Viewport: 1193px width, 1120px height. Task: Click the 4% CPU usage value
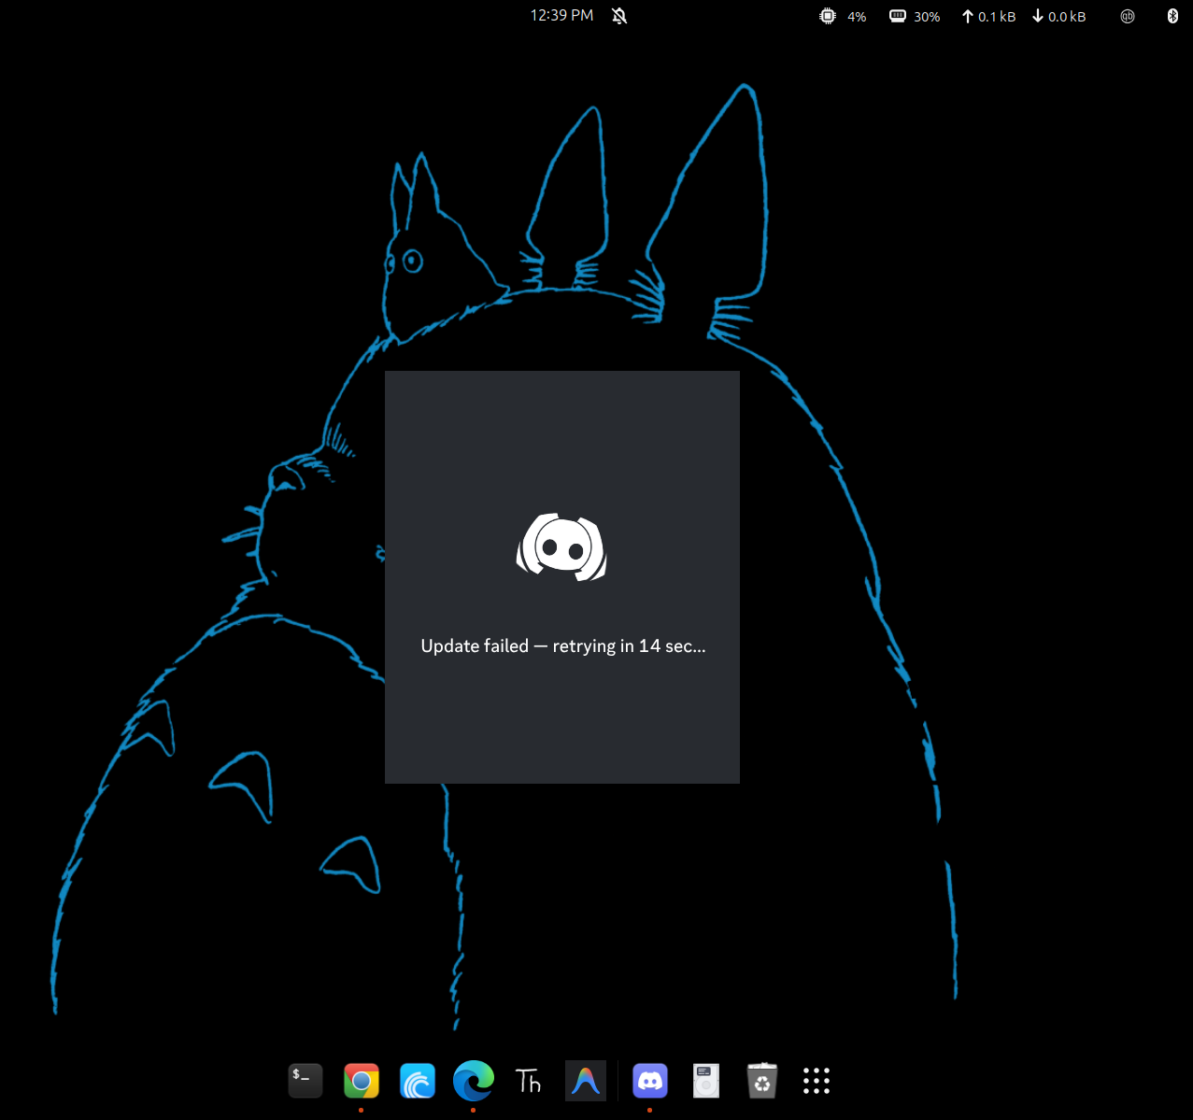857,17
